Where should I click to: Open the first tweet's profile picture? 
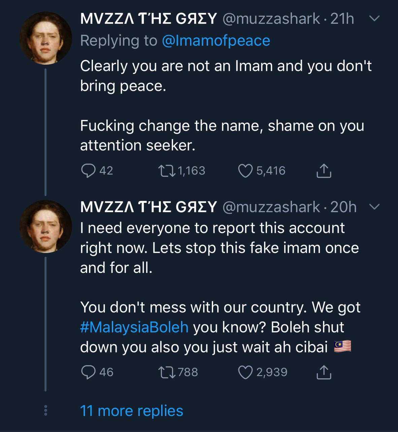click(45, 38)
